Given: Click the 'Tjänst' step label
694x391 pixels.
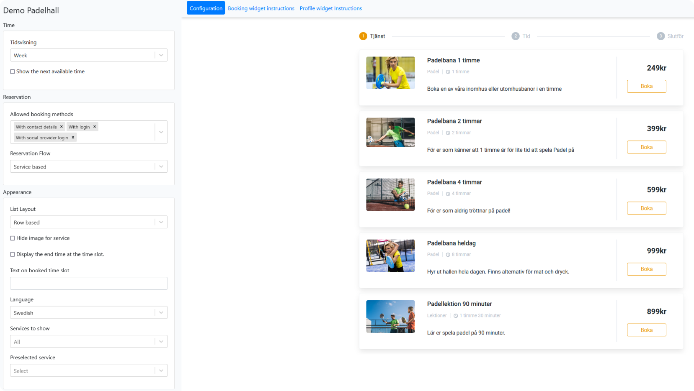Looking at the screenshot, I should pos(377,36).
